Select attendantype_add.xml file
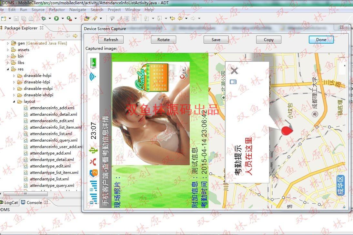Image resolution: width=353 pixels, height=235 pixels. click(50, 153)
